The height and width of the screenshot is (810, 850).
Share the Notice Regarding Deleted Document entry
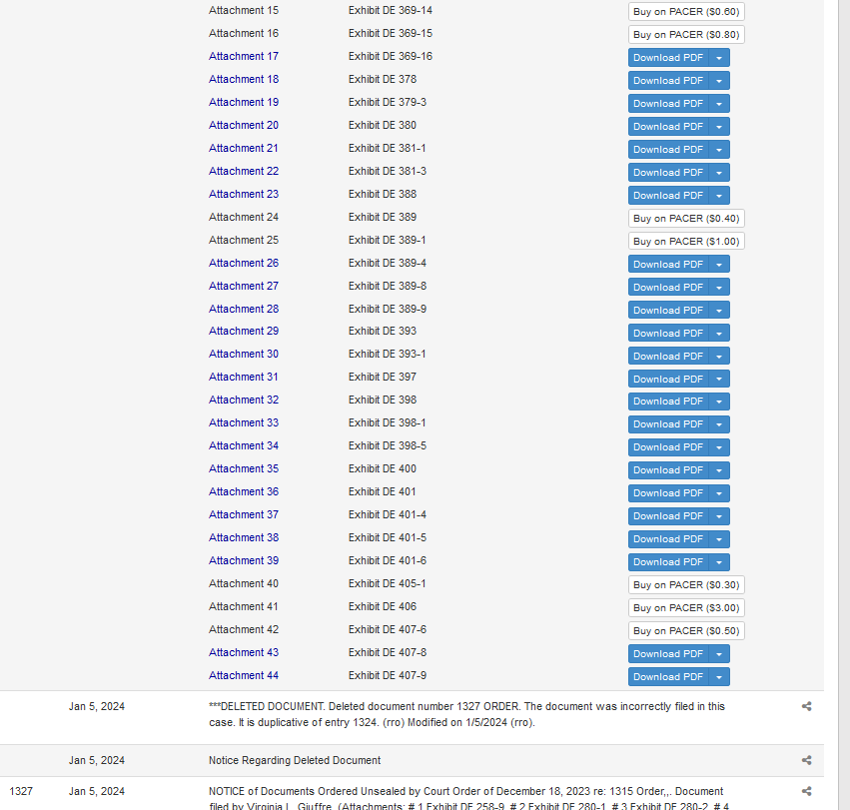[x=807, y=760]
